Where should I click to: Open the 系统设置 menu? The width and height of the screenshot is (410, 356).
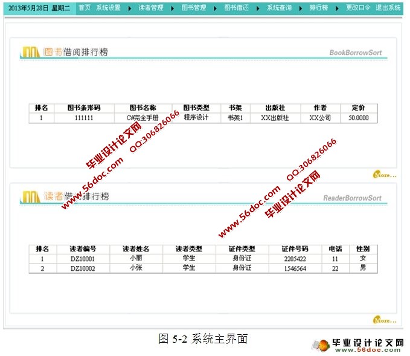108,8
